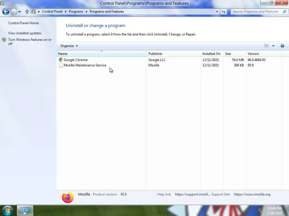Click the window icon in title bar
The width and height of the screenshot is (289, 216).
[x=2, y=3]
